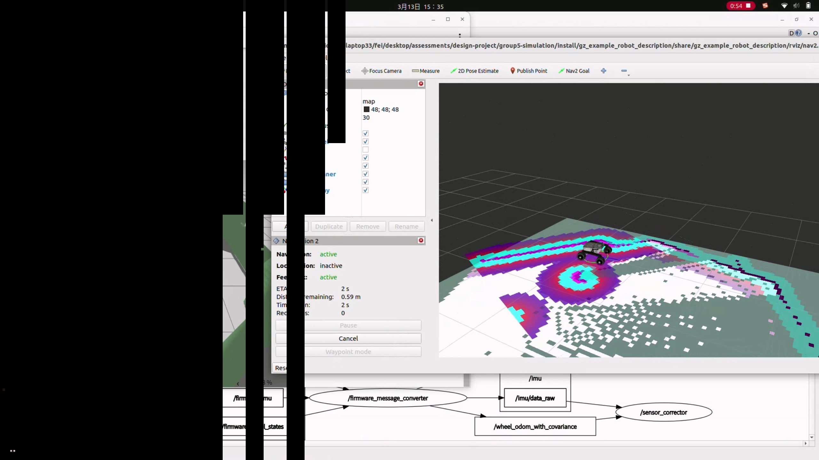
Task: Click the Waypoint mode button
Action: (x=348, y=352)
